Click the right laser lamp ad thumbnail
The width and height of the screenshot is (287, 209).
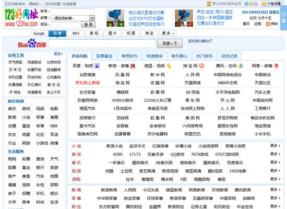click(184, 18)
